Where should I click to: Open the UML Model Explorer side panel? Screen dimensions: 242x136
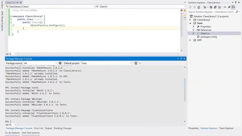pos(2,21)
